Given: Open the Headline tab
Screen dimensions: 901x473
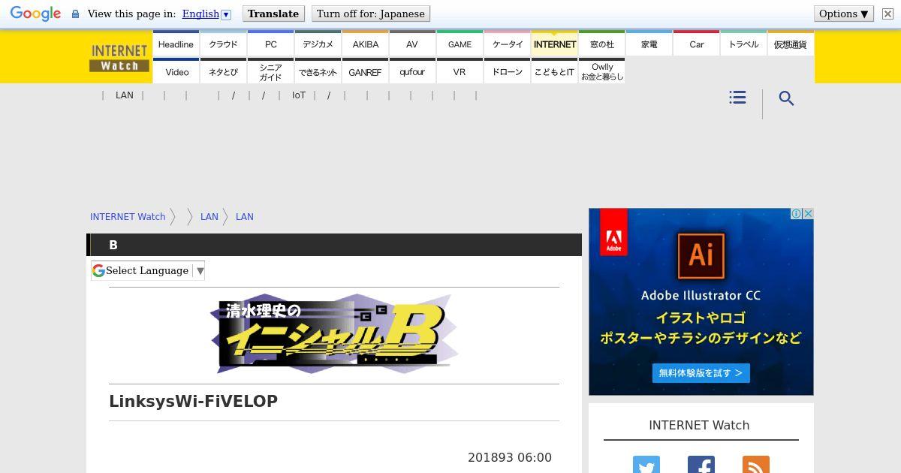Looking at the screenshot, I should pyautogui.click(x=176, y=44).
